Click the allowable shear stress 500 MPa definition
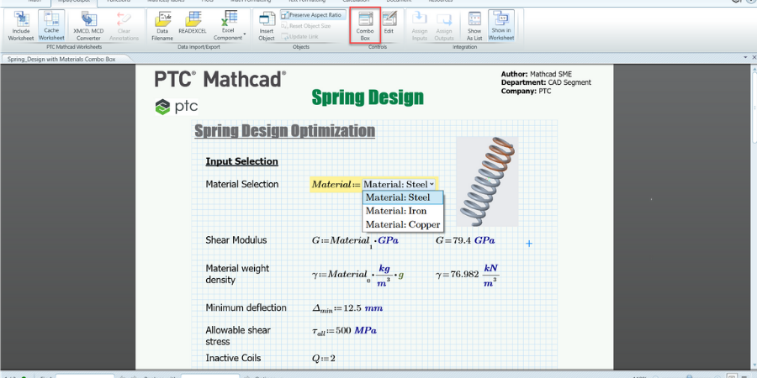757x378 pixels. [x=344, y=331]
